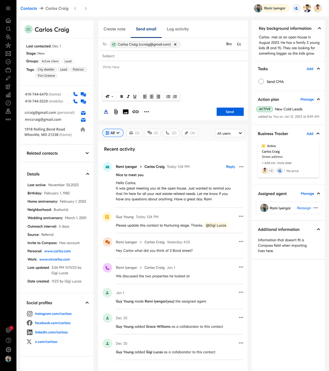Remove Carlos Craig recipient chip
Viewport: 329px width, 371px height.
175,44
